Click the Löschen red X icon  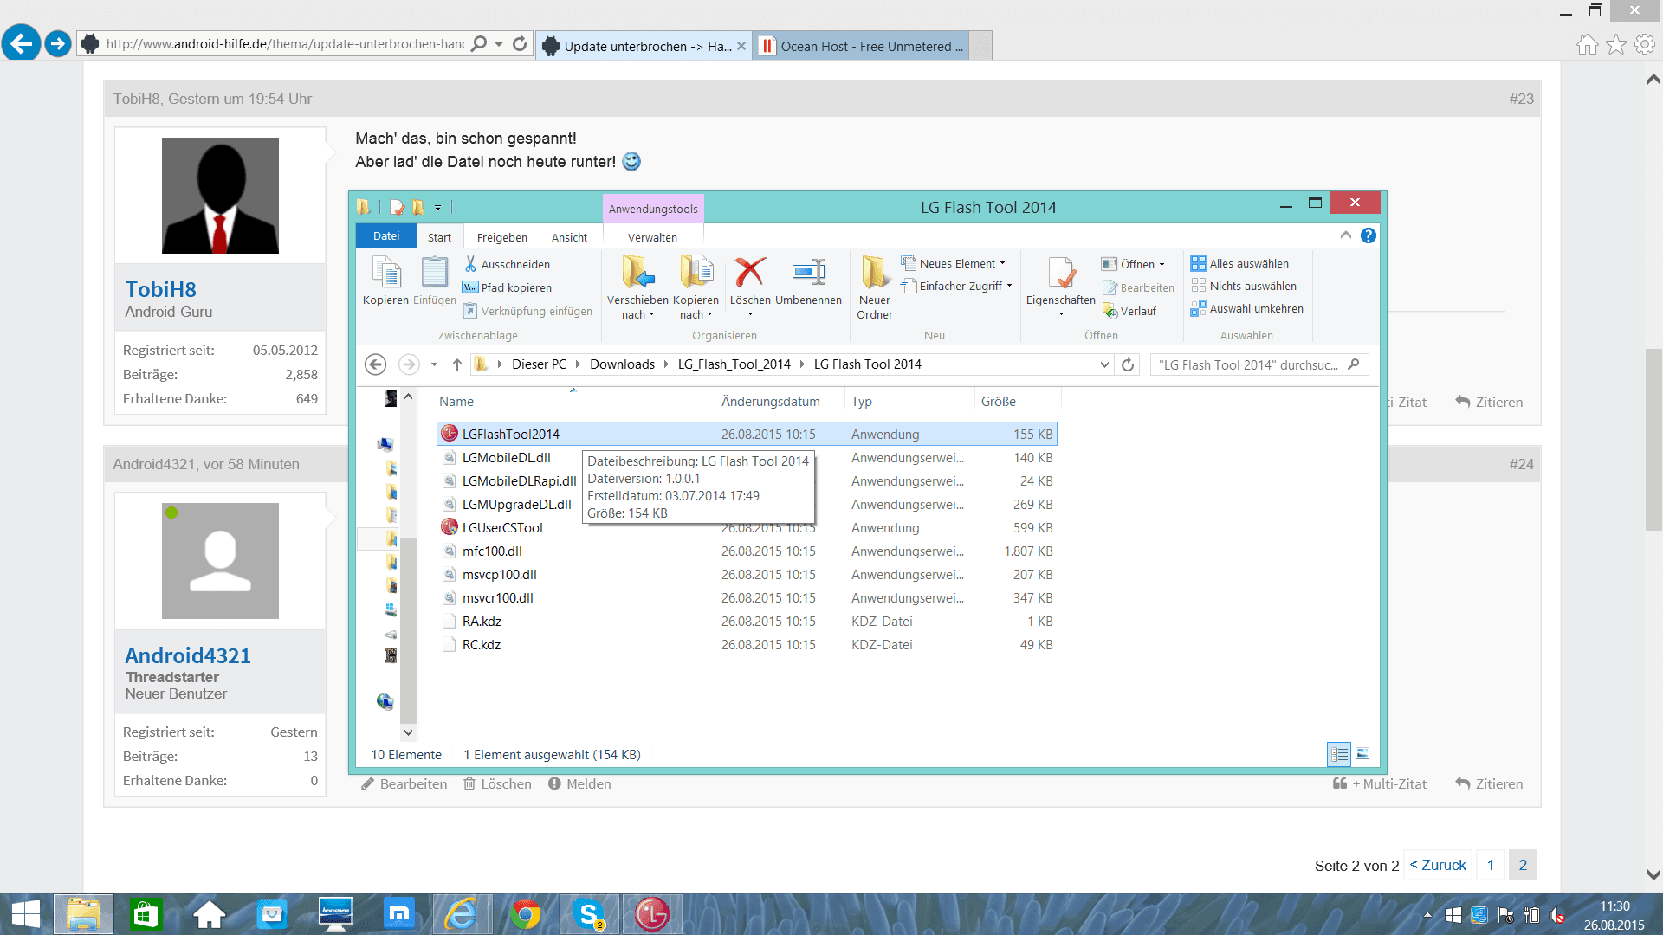tap(750, 272)
